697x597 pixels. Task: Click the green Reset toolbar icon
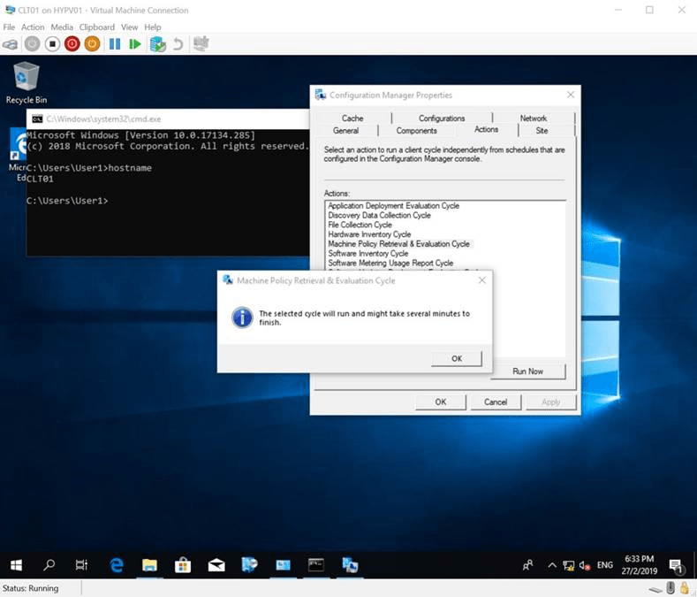coord(135,43)
